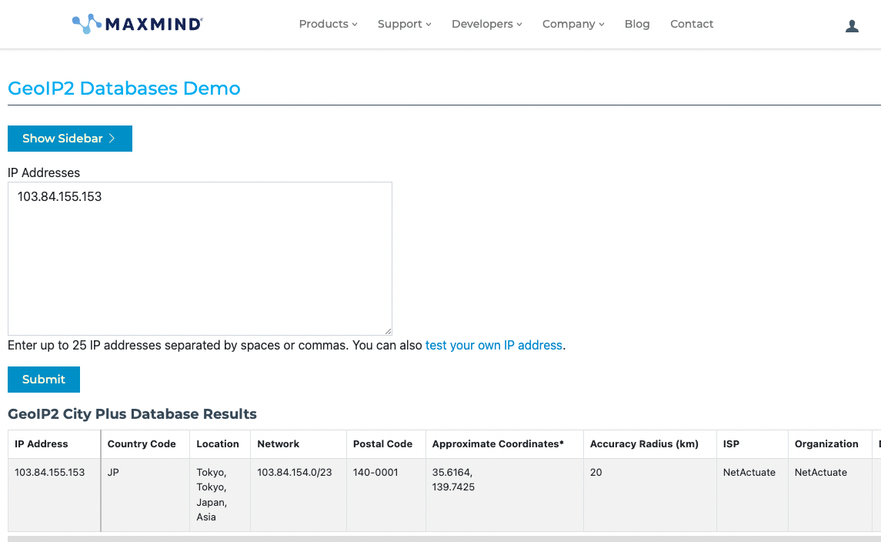Image resolution: width=881 pixels, height=542 pixels.
Task: Select the Network column header
Action: pyautogui.click(x=299, y=444)
